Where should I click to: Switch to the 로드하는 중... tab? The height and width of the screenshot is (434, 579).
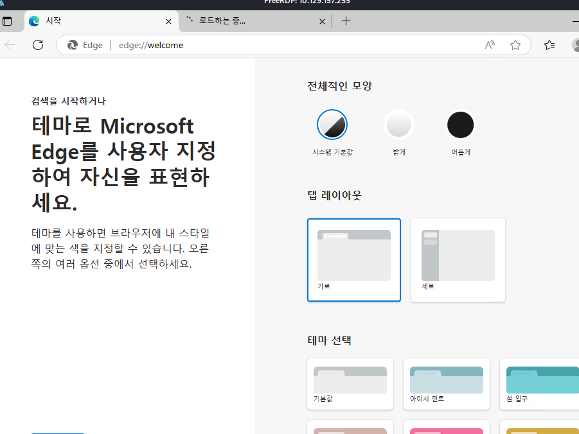click(256, 21)
